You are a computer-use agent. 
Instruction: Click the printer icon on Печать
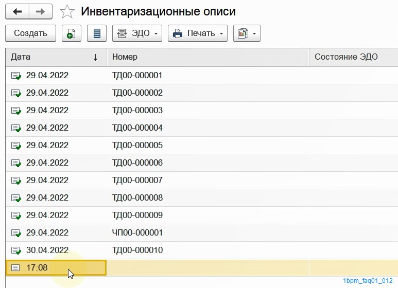[178, 33]
